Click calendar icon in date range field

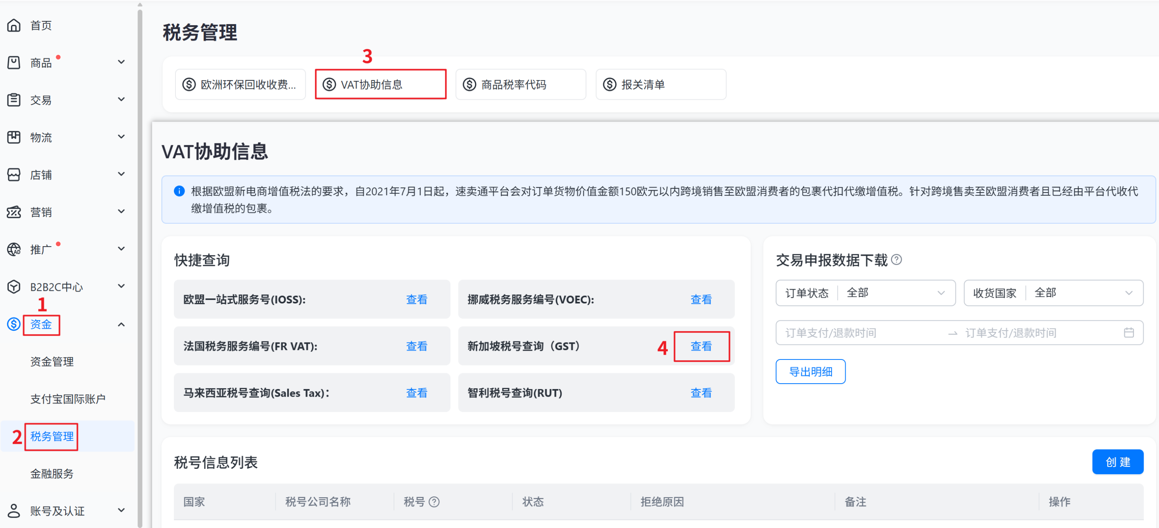[1129, 333]
